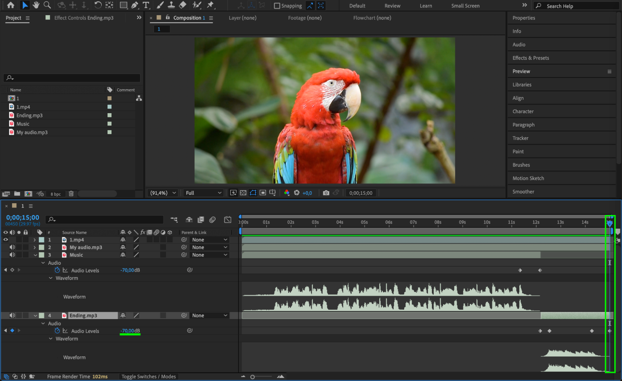Image resolution: width=622 pixels, height=381 pixels.
Task: Click Toggle Switches / Modes button
Action: tap(148, 376)
